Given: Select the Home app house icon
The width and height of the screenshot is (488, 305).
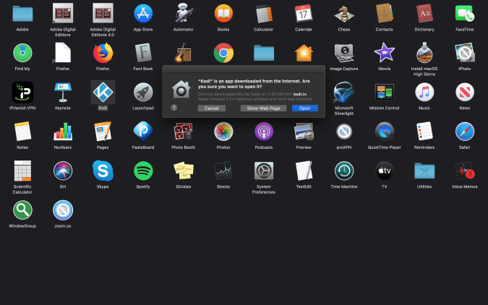Looking at the screenshot, I should 304,53.
